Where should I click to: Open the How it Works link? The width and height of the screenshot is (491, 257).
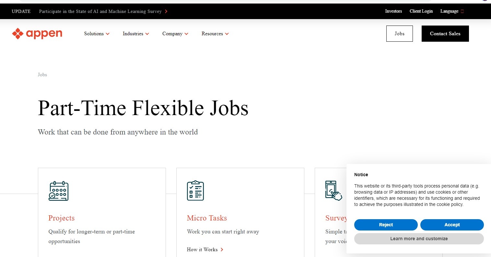(x=202, y=250)
